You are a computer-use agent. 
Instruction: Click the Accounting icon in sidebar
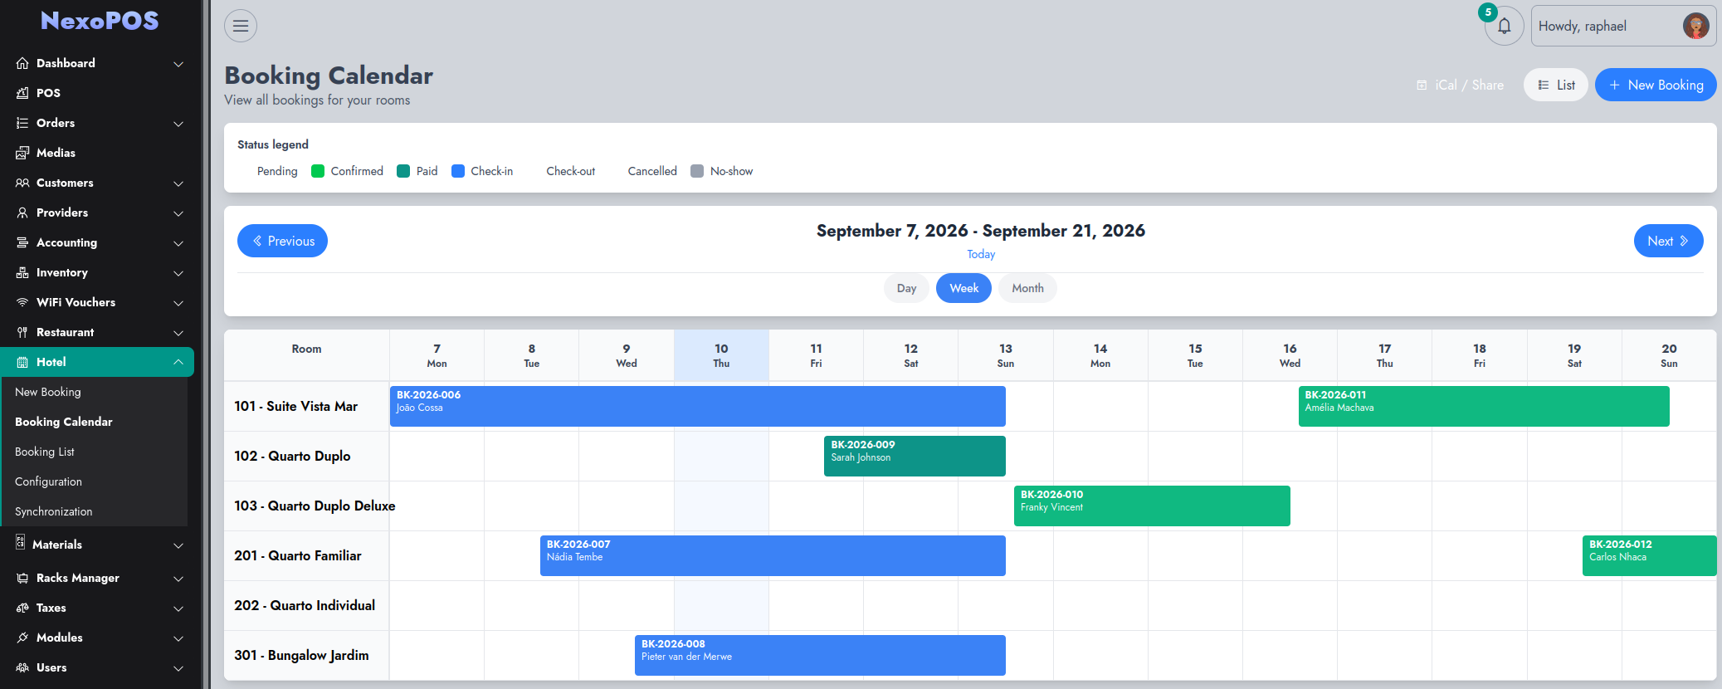pos(22,242)
